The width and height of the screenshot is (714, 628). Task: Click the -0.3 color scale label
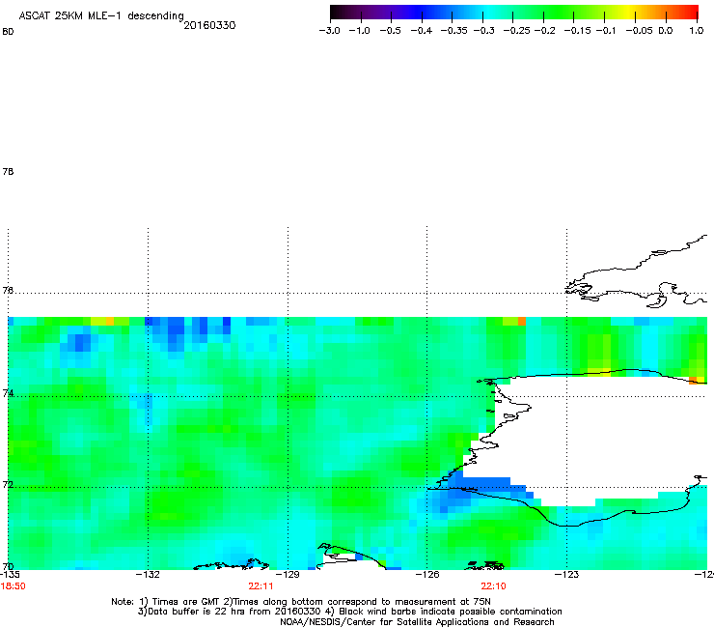[484, 31]
